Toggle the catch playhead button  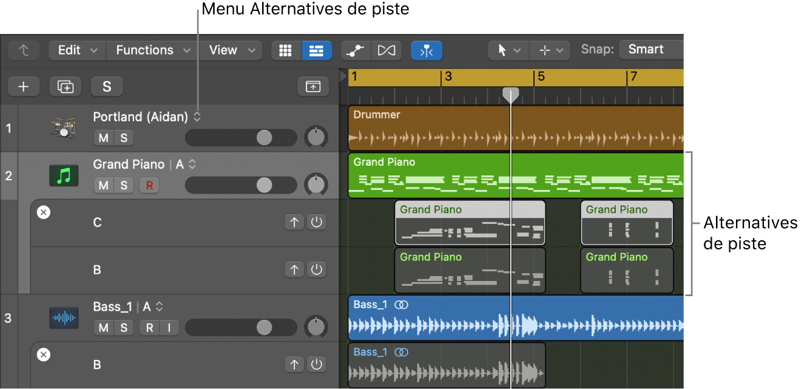tap(426, 50)
